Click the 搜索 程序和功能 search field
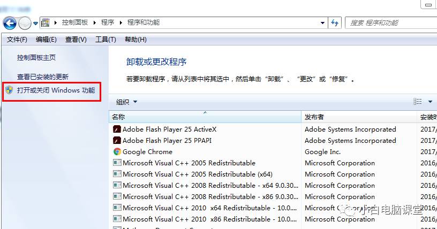Screen dimensions: 437x229 391,23
